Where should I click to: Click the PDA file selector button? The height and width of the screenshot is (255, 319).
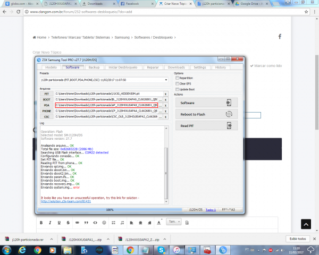pos(47,105)
